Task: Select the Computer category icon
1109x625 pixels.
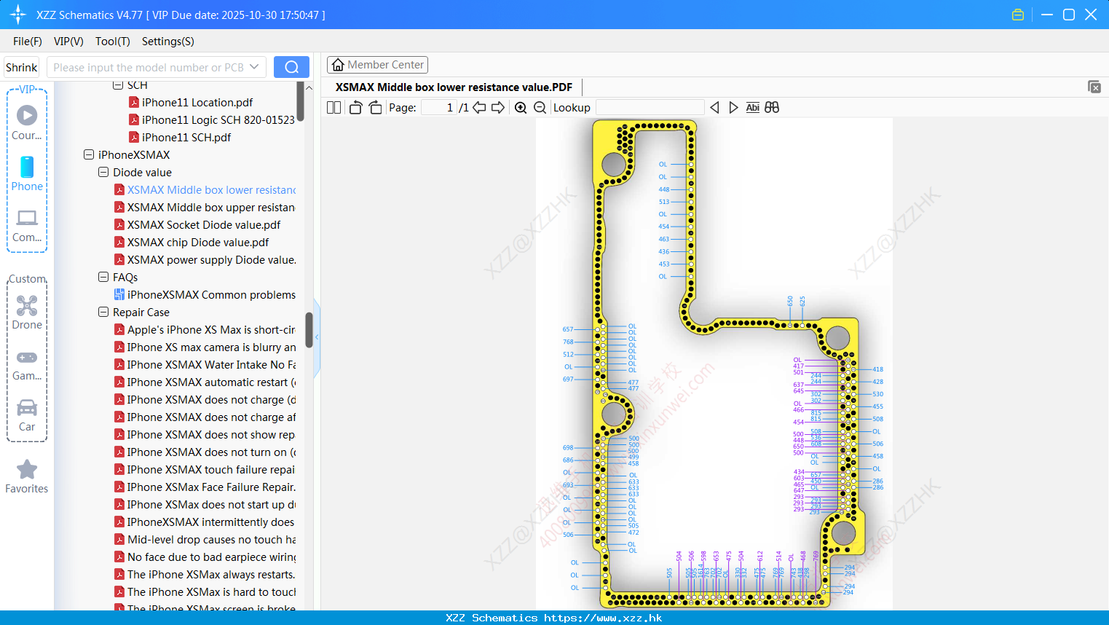Action: tap(27, 225)
